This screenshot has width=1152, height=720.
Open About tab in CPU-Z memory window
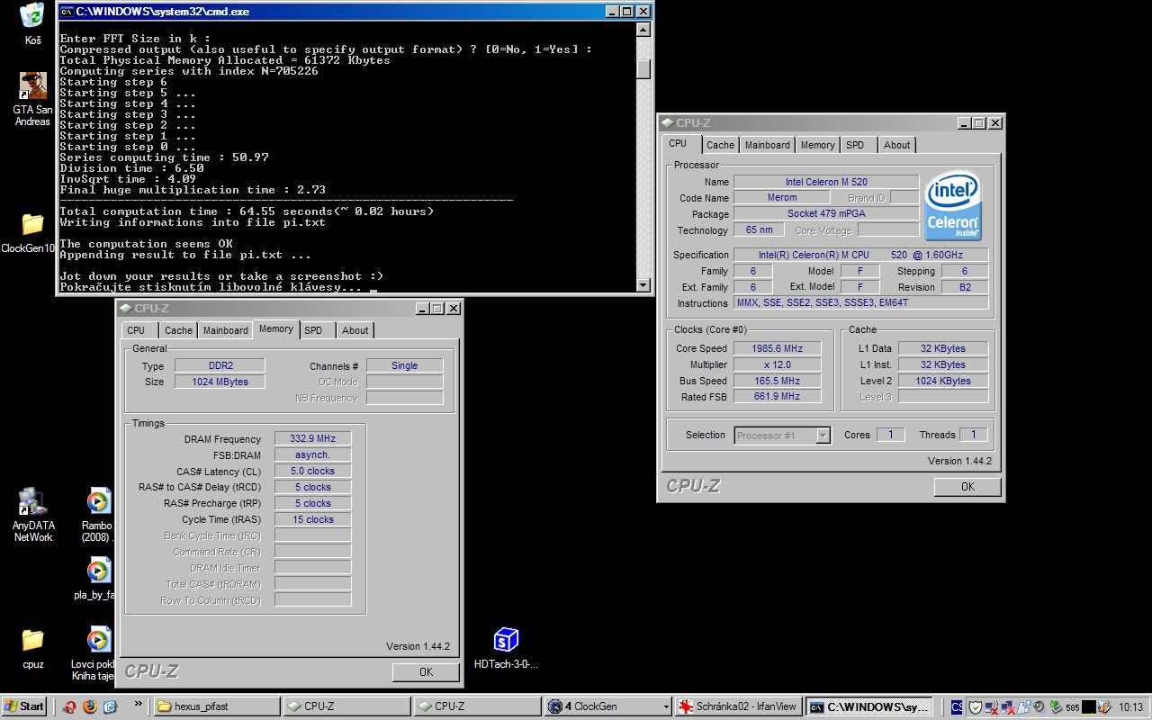click(x=355, y=330)
